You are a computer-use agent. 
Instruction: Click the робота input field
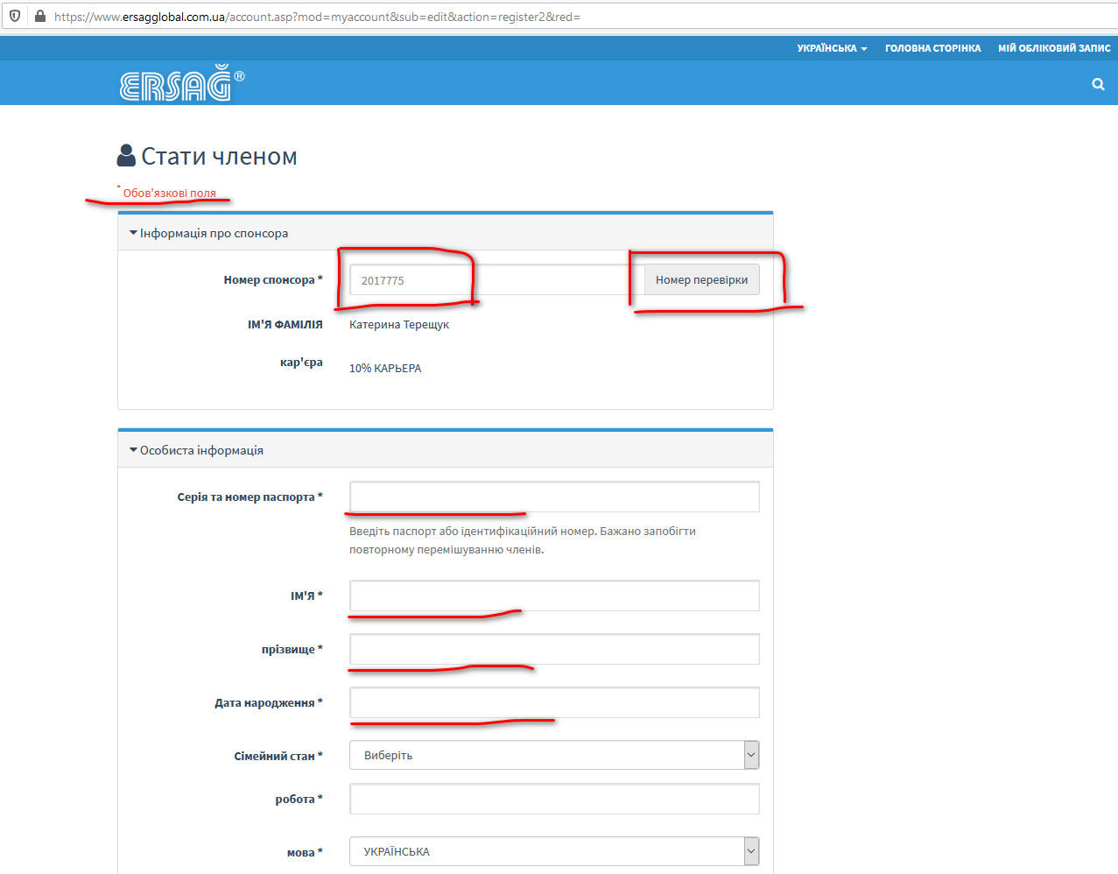(553, 799)
